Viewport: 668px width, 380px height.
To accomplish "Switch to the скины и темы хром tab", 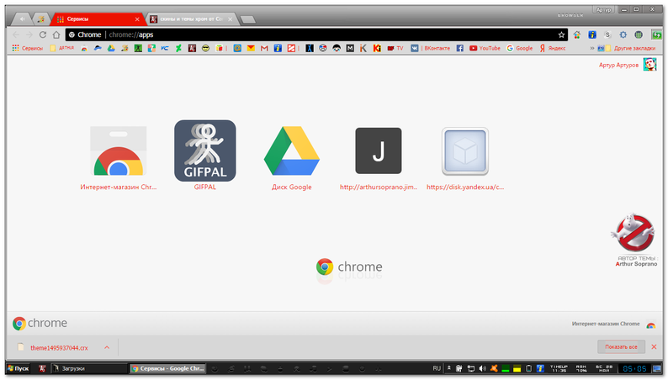I will pyautogui.click(x=191, y=19).
